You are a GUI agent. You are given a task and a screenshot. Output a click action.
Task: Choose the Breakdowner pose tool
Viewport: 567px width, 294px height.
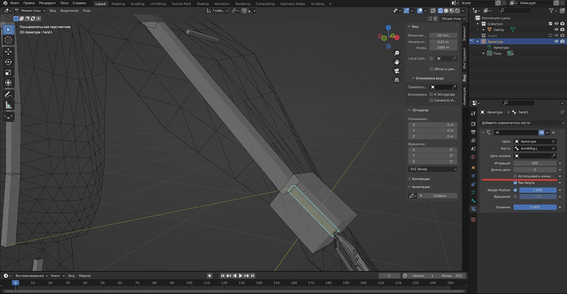tap(8, 117)
